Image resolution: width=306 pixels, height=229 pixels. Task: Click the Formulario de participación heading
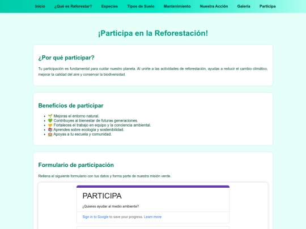coord(76,165)
